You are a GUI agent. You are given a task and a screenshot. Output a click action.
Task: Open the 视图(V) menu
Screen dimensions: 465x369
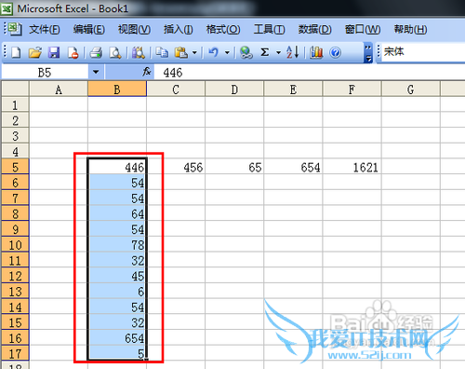(134, 30)
